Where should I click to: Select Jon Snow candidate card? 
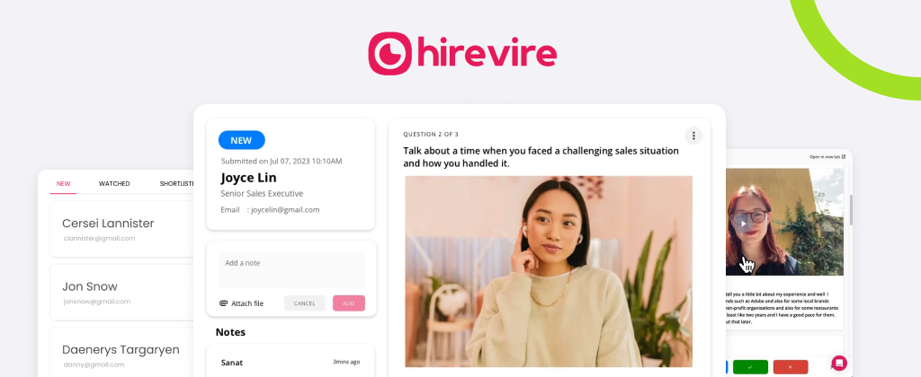point(121,292)
